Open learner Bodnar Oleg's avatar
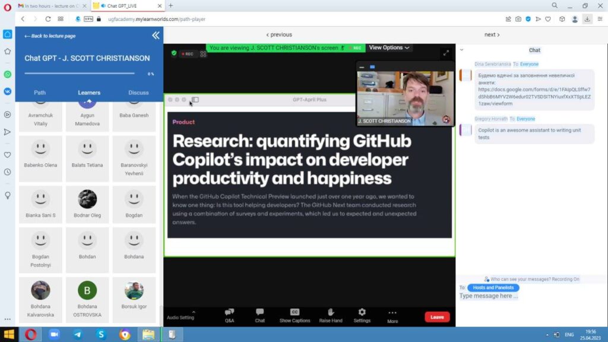 tap(87, 199)
